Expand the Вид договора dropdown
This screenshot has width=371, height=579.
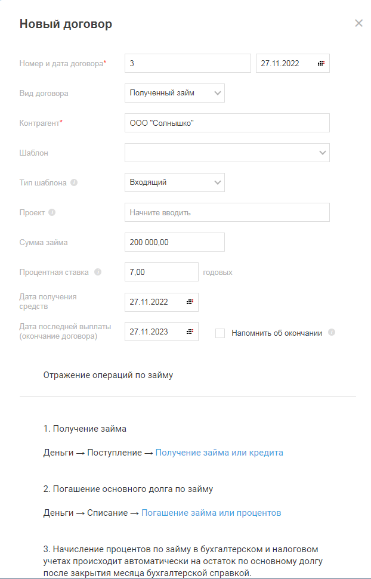tap(217, 93)
